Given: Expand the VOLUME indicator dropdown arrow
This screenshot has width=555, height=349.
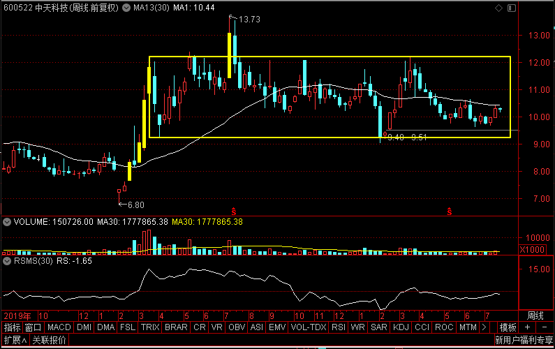Looking at the screenshot, I should [x=7, y=222].
